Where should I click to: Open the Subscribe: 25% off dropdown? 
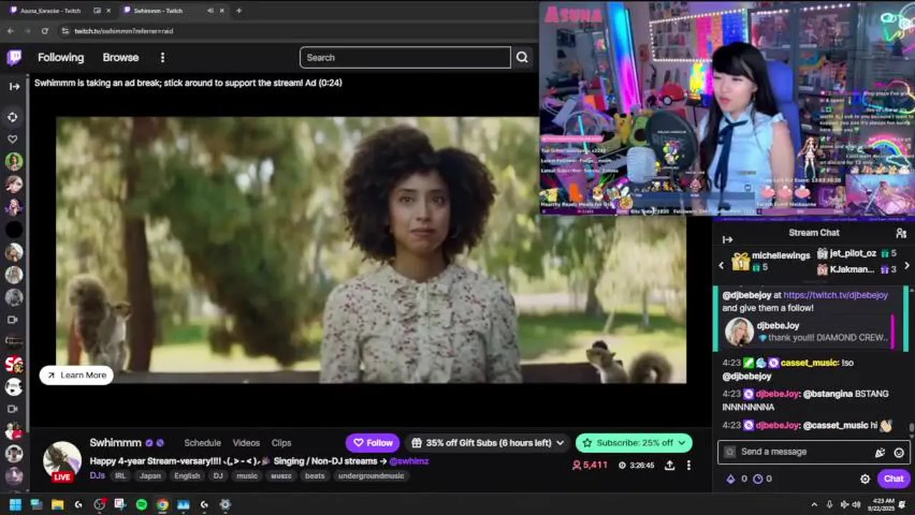pos(634,443)
